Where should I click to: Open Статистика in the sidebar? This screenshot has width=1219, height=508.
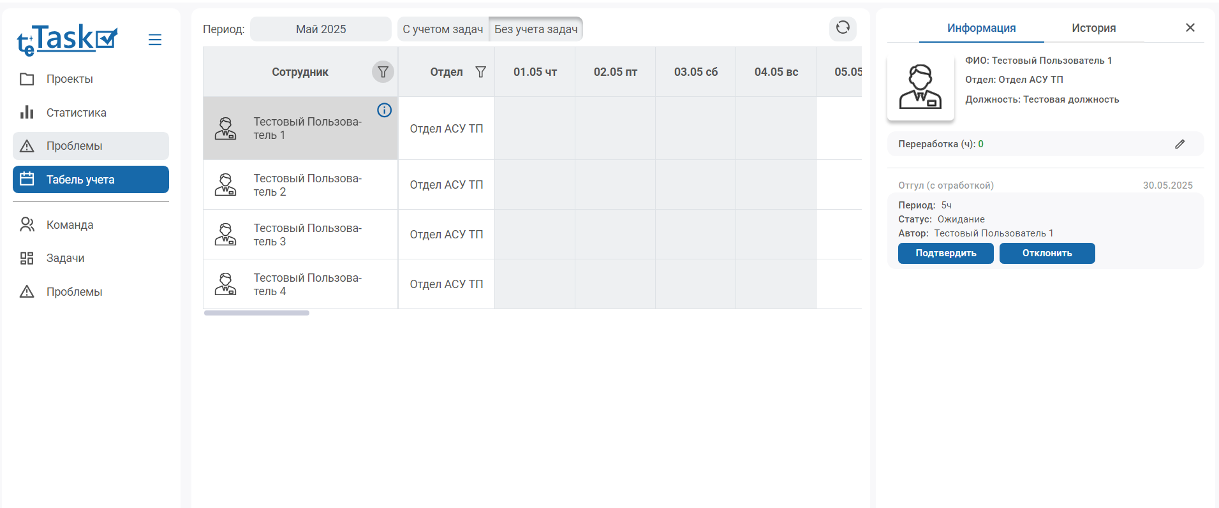coord(76,113)
